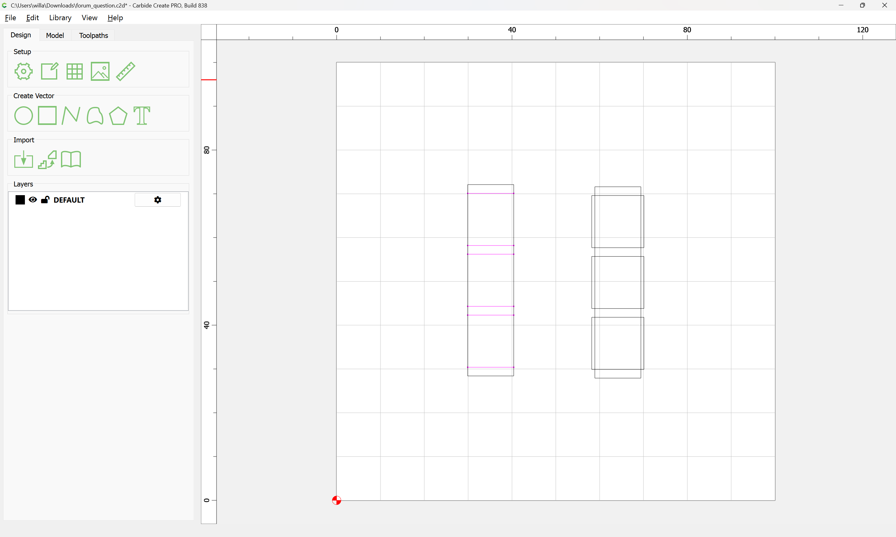Select the Rectangle vector tool

click(47, 116)
